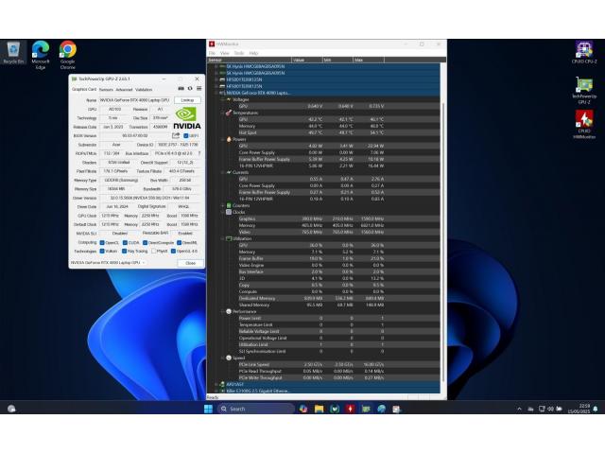605x454 pixels.
Task: Toggle the CUDA checkbox
Action: click(x=125, y=243)
